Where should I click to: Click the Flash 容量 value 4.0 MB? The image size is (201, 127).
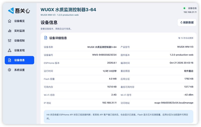coord(113,79)
